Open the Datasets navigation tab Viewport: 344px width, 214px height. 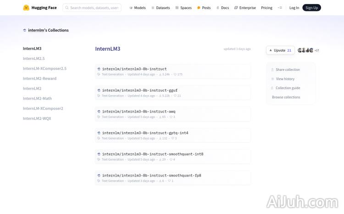pyautogui.click(x=161, y=8)
